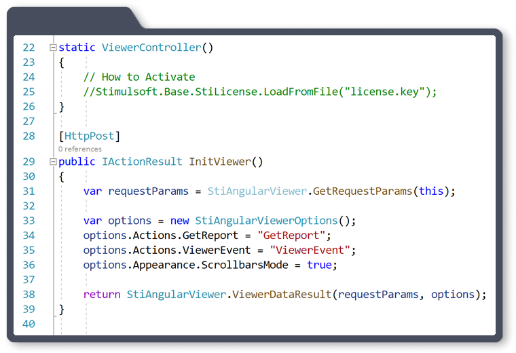
Task: Click StiAngularViewerOptions type on line 33
Action: click(267, 221)
